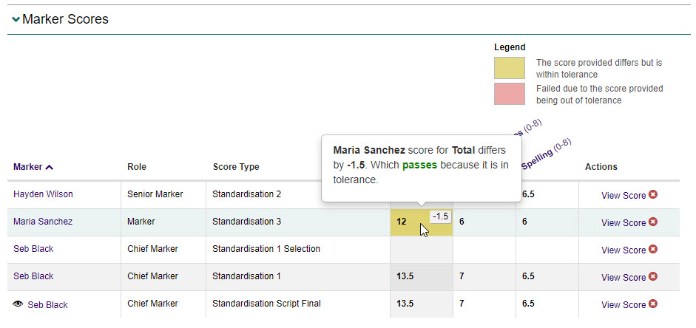Collapse the Marker Scores section chevron
696x328 pixels.
pyautogui.click(x=16, y=20)
